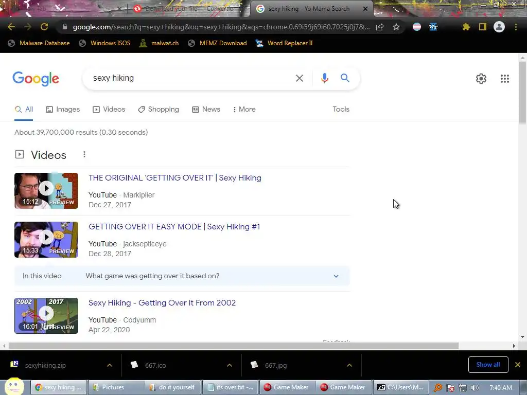
Task: Open the malwat.ch bookmark
Action: pos(159,43)
